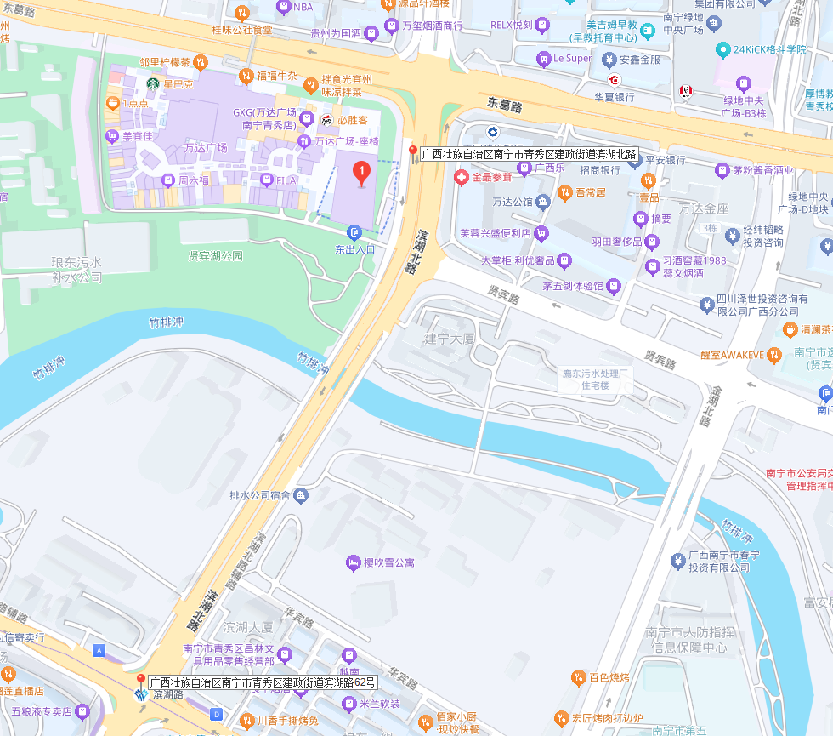The height and width of the screenshot is (736, 833).
Task: Select the 周六福 shopping icon
Action: 168,180
